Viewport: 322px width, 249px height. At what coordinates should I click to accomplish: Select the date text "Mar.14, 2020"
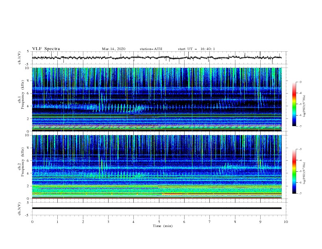pyautogui.click(x=113, y=49)
